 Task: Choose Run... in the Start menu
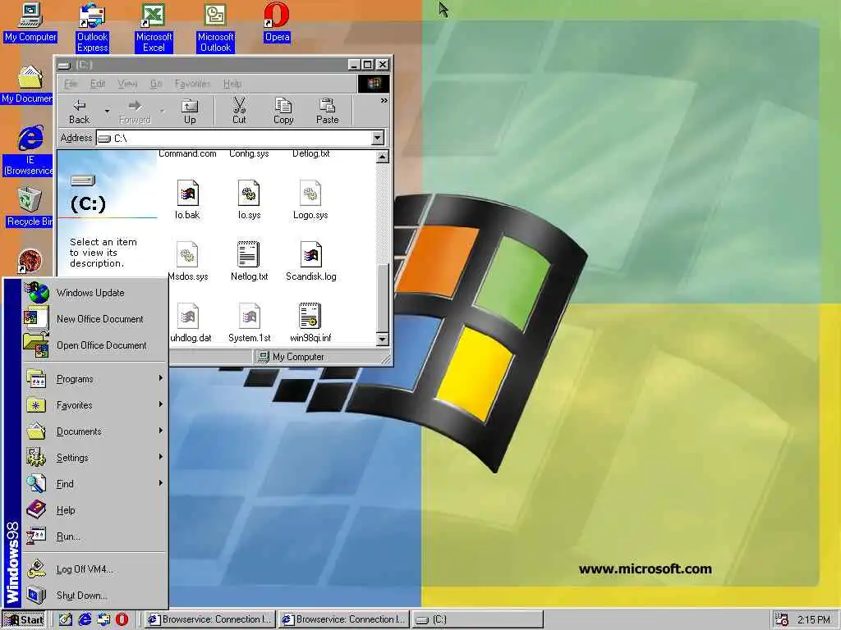click(x=94, y=536)
